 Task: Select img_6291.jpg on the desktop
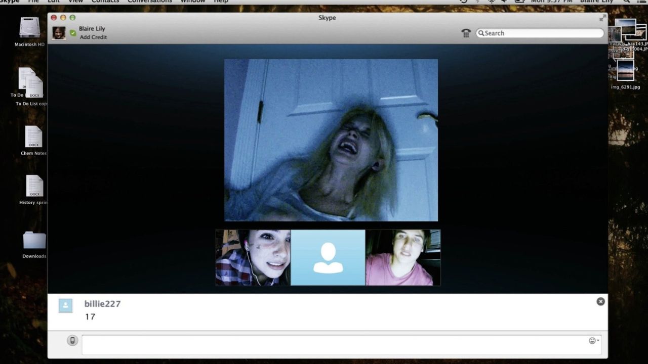(626, 70)
